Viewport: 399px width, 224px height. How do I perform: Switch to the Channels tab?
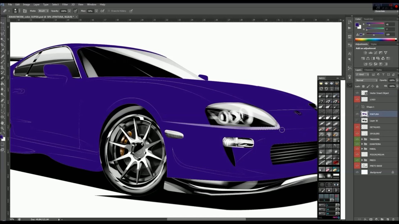pos(369,70)
